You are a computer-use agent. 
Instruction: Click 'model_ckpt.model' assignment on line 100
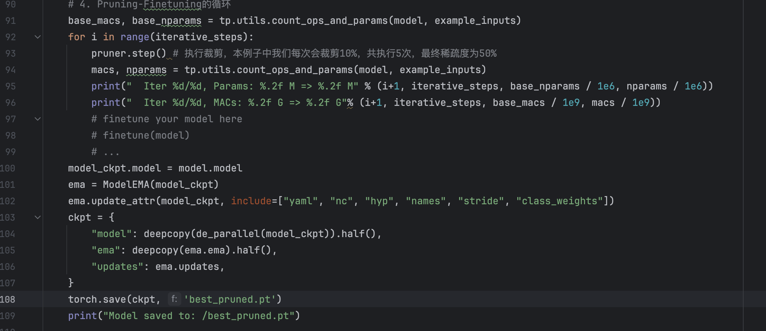114,168
